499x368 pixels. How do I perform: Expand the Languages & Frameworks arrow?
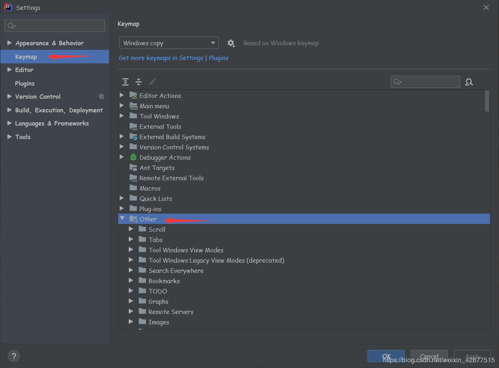click(x=9, y=123)
